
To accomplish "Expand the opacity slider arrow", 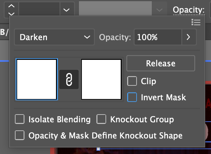I will pos(188,37).
